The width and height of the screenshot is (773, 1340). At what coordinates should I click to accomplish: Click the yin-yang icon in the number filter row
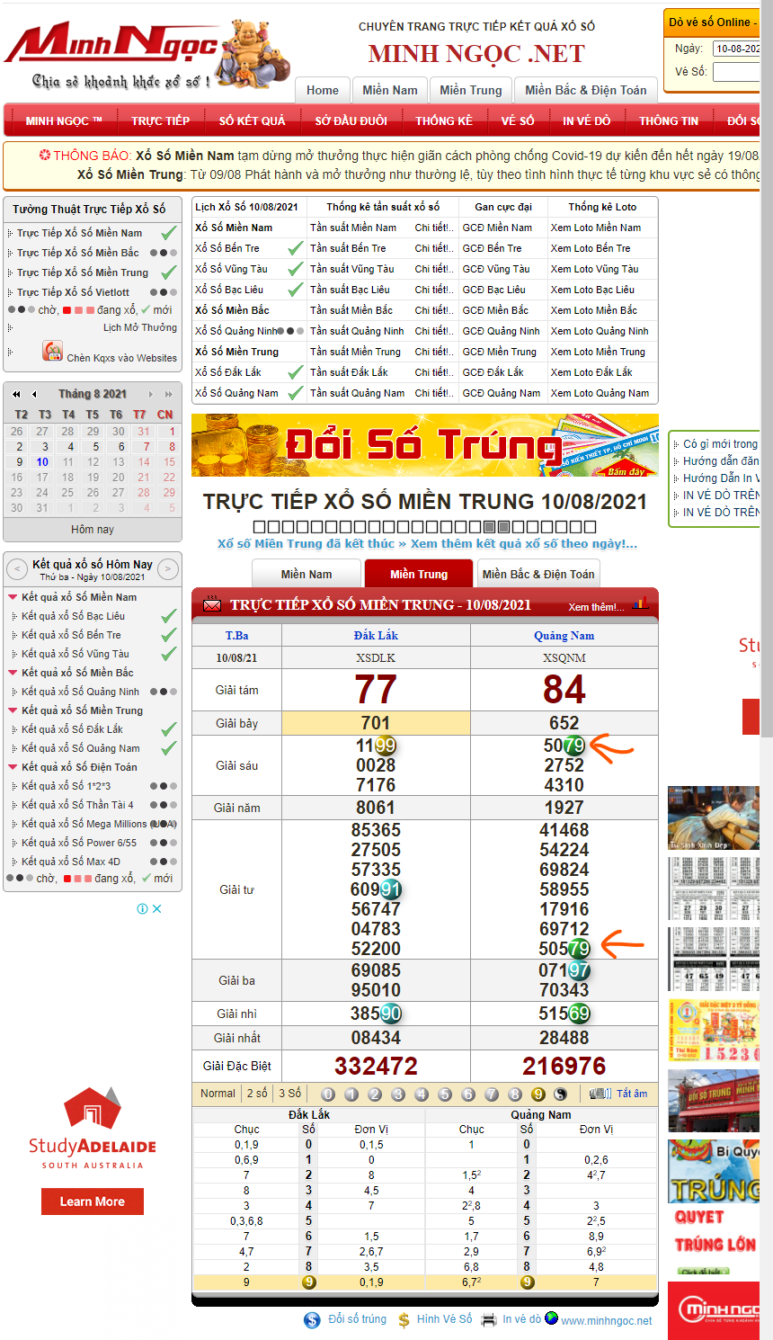pos(560,1094)
